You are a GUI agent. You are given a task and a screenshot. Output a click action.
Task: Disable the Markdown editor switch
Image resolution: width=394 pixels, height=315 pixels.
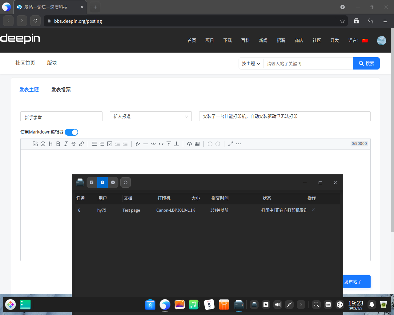[71, 132]
